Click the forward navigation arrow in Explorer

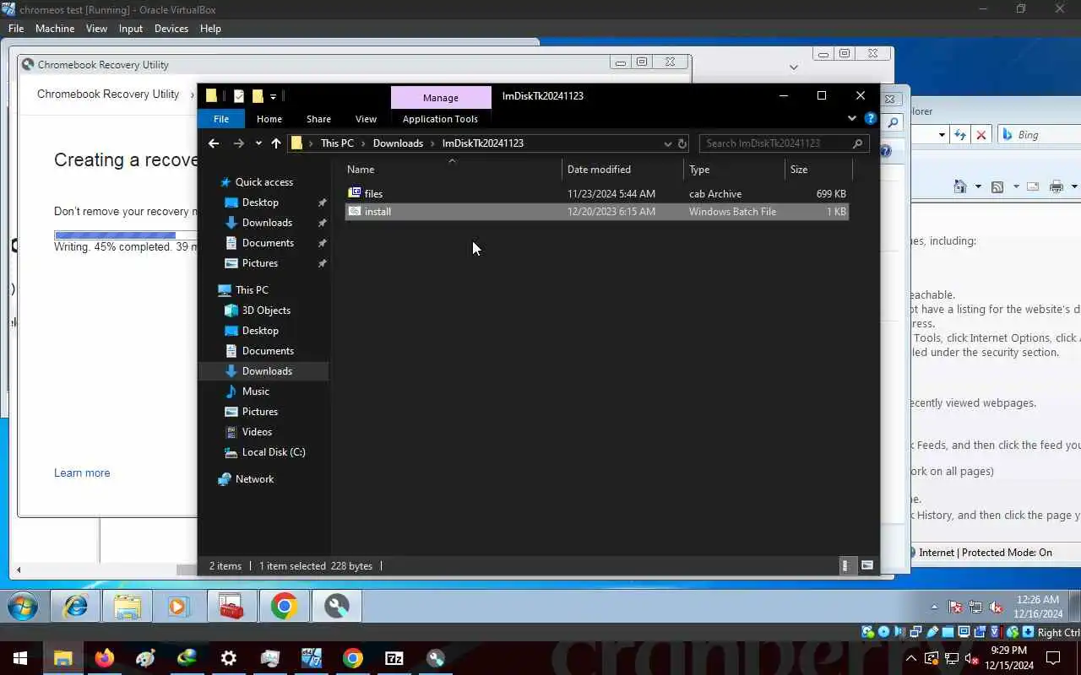click(238, 143)
